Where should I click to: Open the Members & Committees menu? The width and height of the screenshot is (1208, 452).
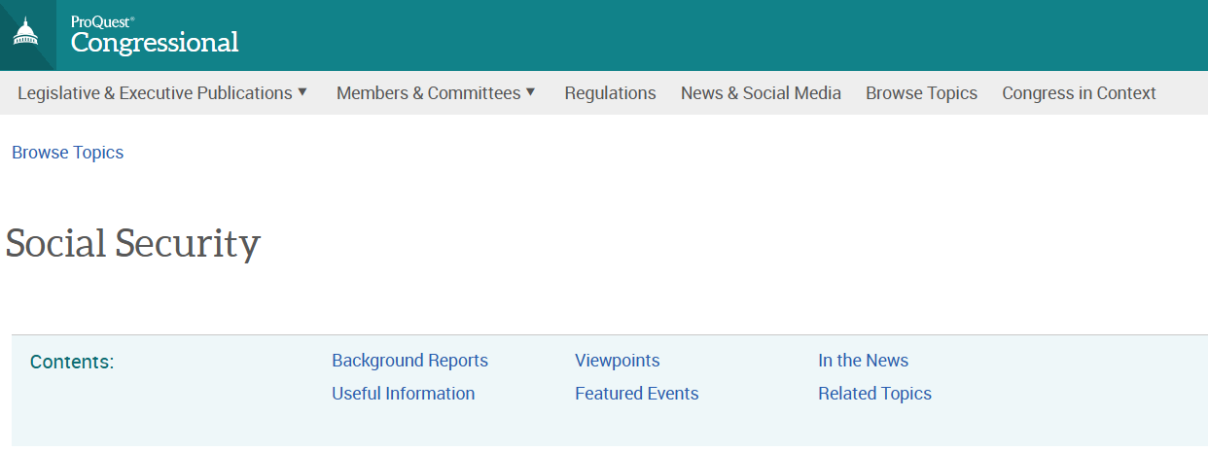[x=428, y=93]
